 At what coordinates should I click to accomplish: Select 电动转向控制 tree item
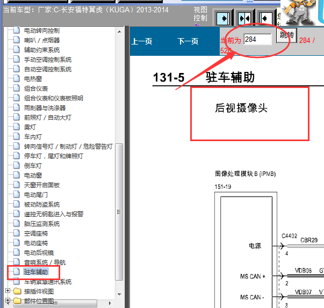(42, 31)
